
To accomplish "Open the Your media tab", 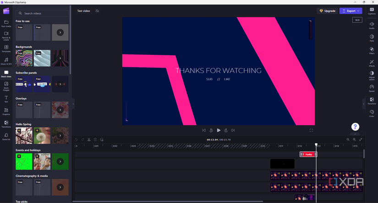I will 6,23.
